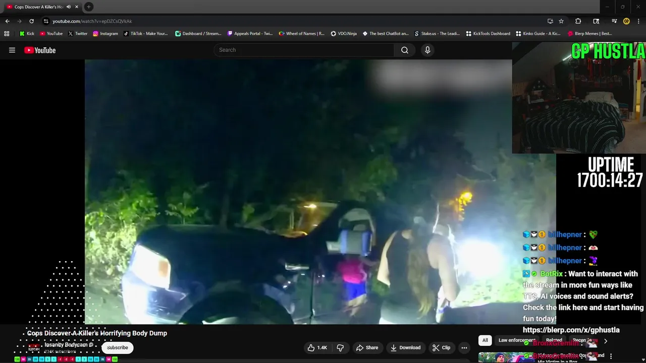Viewport: 646px width, 363px height.
Task: Download the video
Action: pos(405,347)
